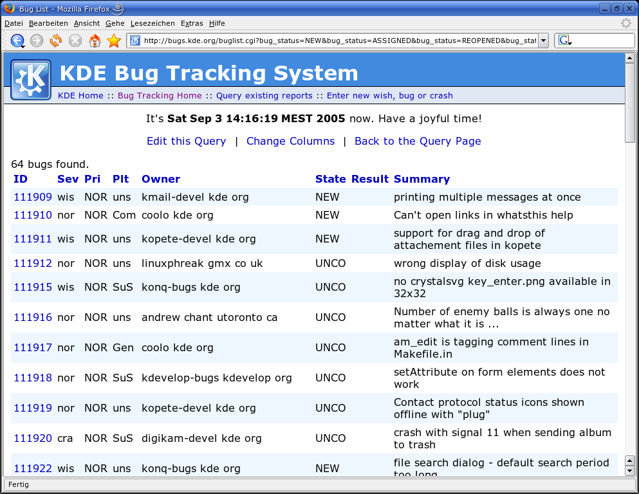Click the vertical scrollbar down arrow

630,470
